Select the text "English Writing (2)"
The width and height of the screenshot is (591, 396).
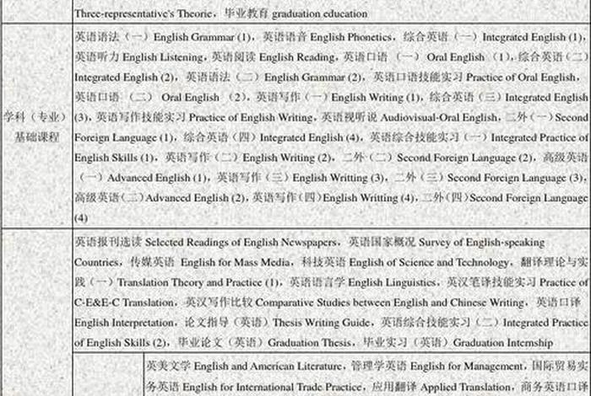(x=287, y=158)
